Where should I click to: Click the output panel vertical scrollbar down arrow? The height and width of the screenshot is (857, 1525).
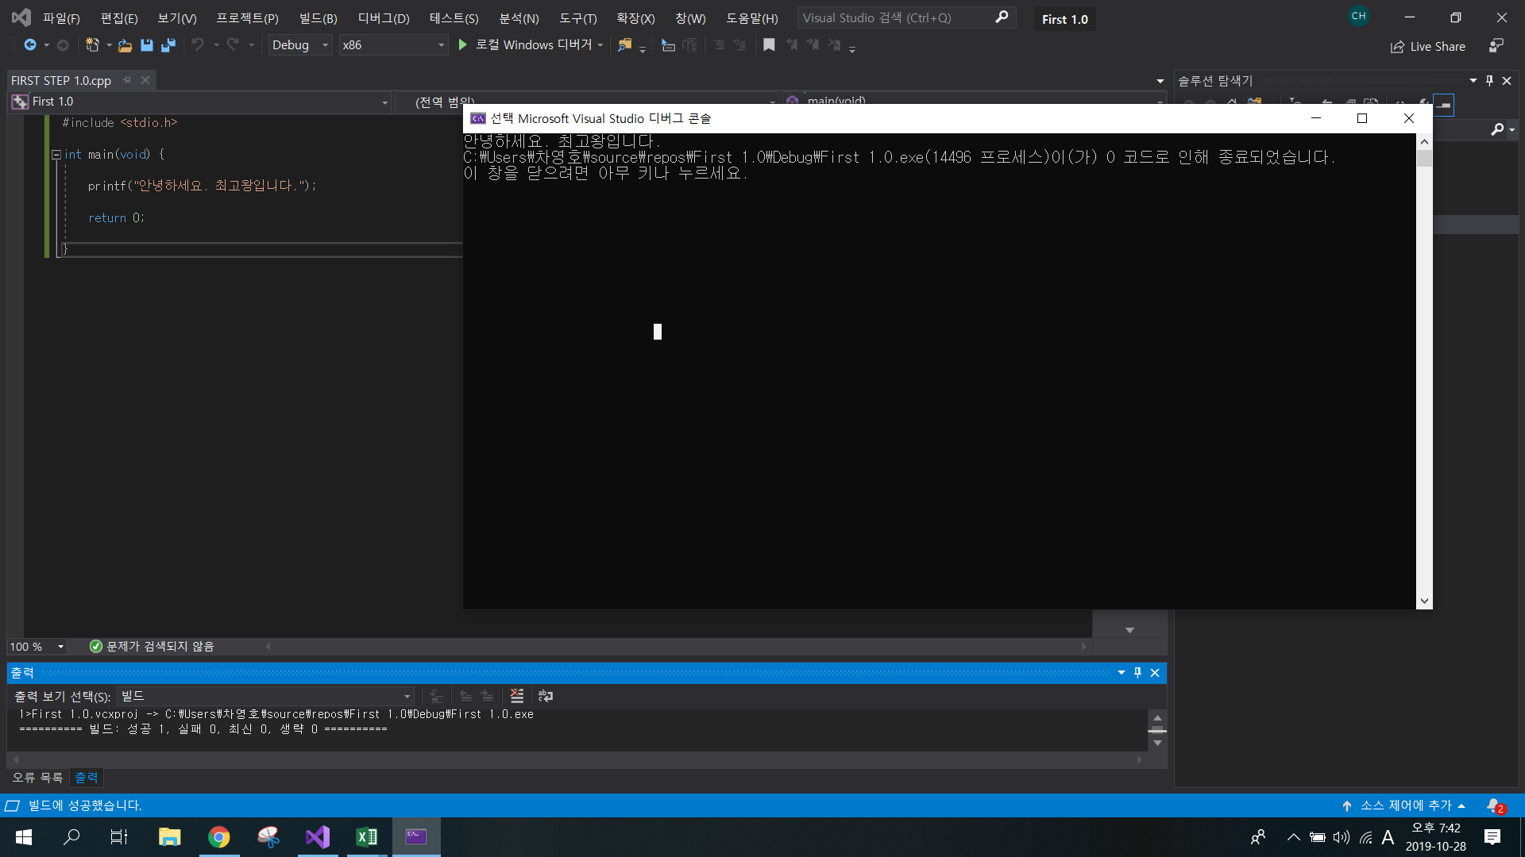(x=1157, y=744)
